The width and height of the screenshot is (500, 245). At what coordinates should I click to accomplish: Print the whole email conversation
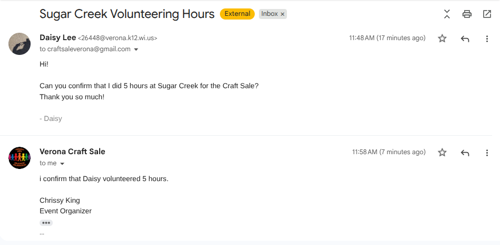pos(467,14)
